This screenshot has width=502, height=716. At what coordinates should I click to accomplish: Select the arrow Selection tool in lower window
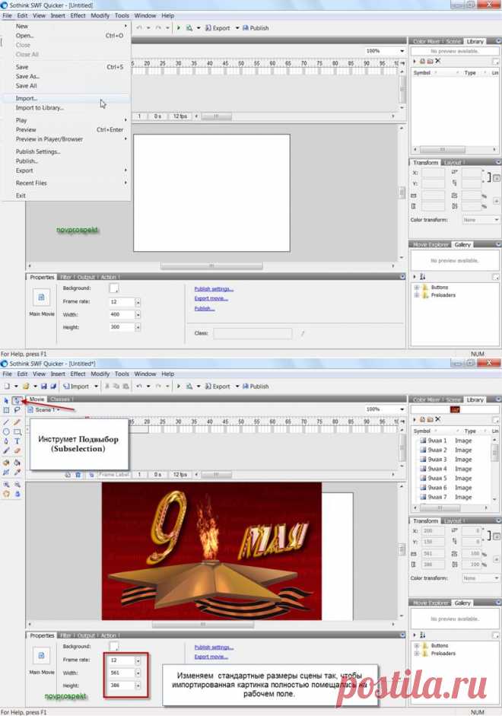pyautogui.click(x=6, y=400)
